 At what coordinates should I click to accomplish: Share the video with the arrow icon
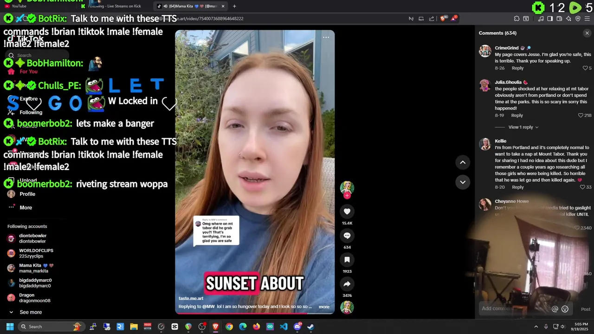(x=347, y=284)
